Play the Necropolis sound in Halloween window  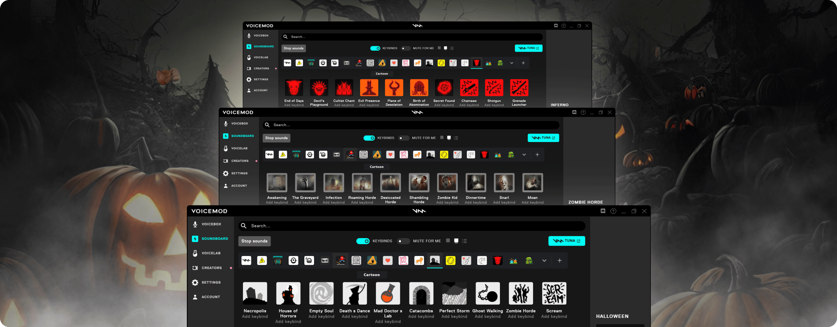255,293
